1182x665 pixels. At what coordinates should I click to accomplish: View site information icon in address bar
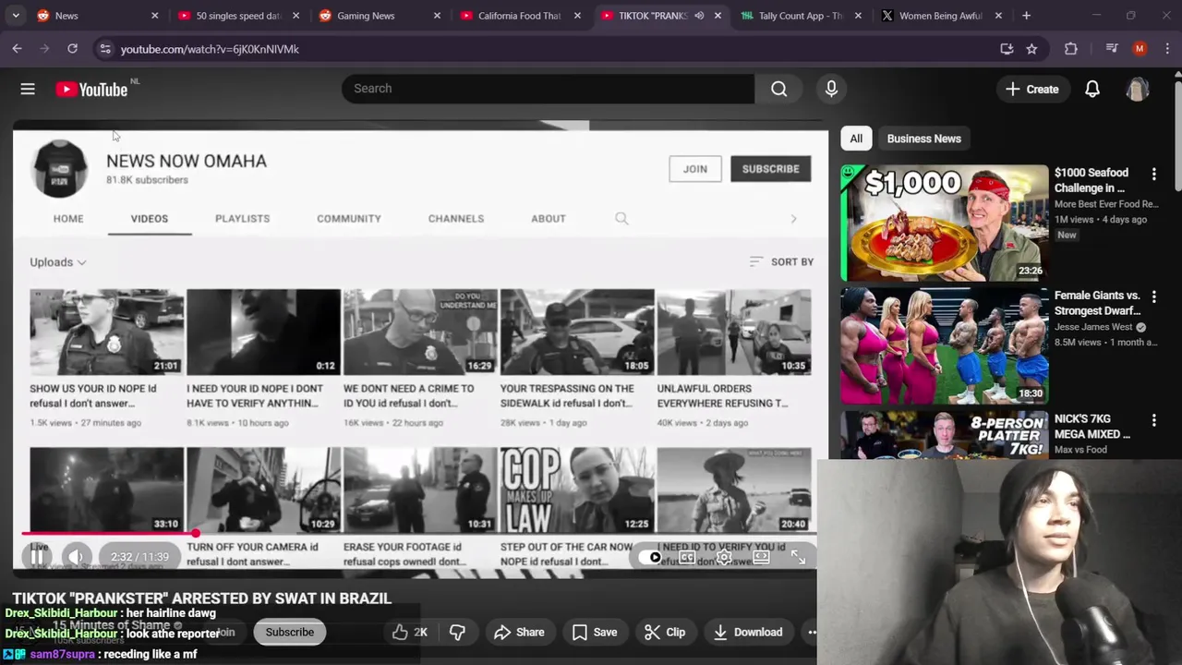point(104,49)
